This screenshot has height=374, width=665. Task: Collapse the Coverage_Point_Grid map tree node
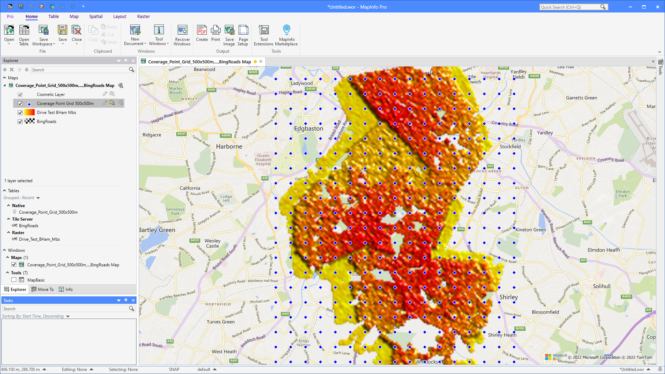(x=5, y=86)
